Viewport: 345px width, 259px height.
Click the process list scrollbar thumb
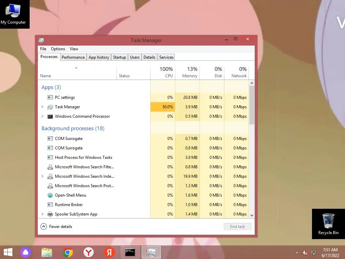[x=252, y=105]
